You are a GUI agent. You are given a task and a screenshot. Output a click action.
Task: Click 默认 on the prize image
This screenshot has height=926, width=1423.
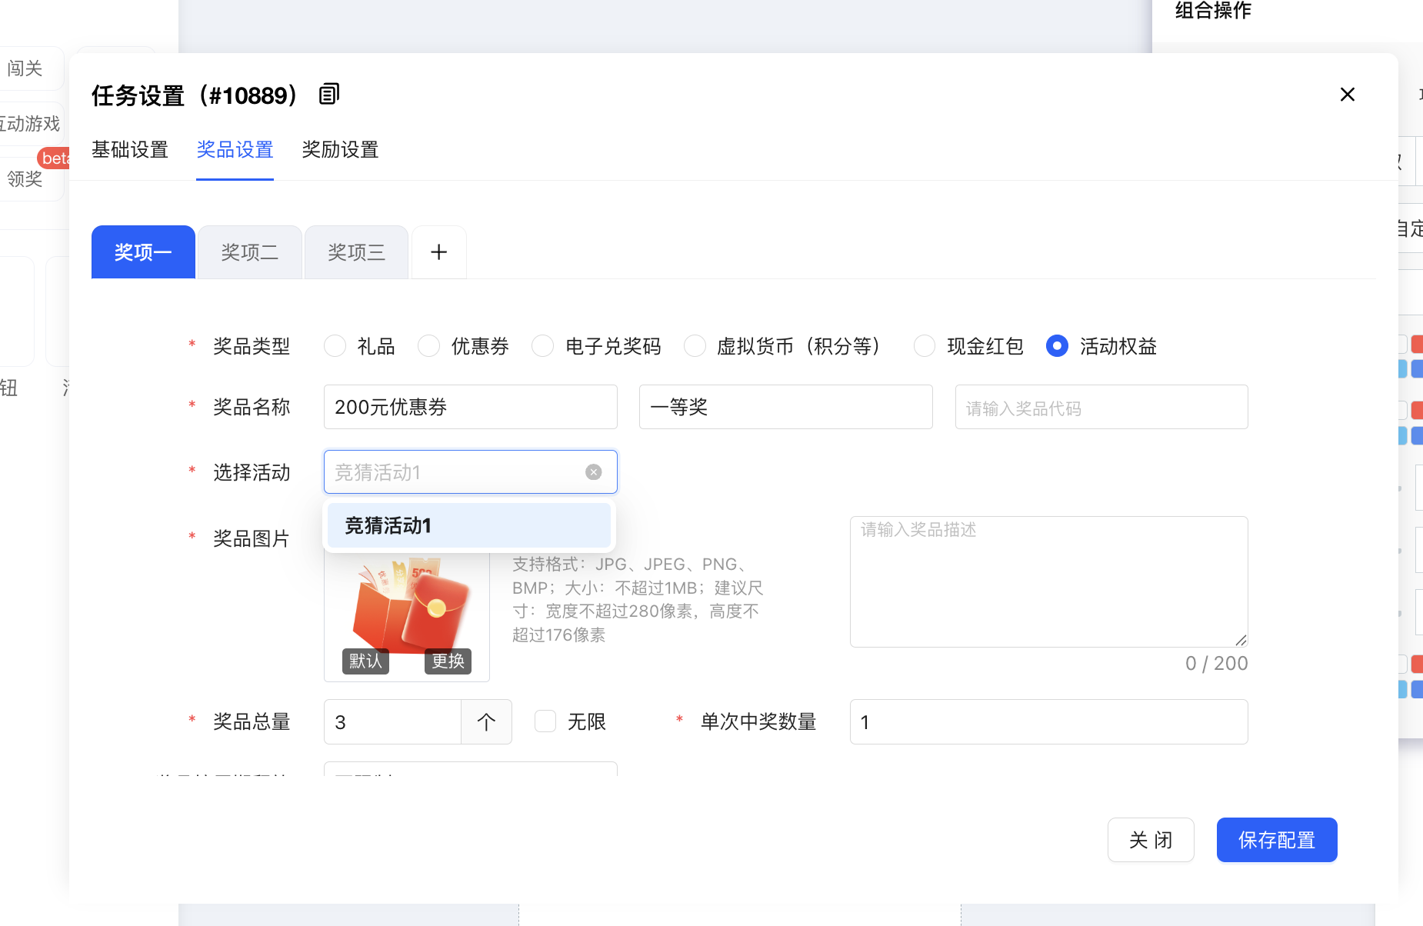[x=365, y=661]
